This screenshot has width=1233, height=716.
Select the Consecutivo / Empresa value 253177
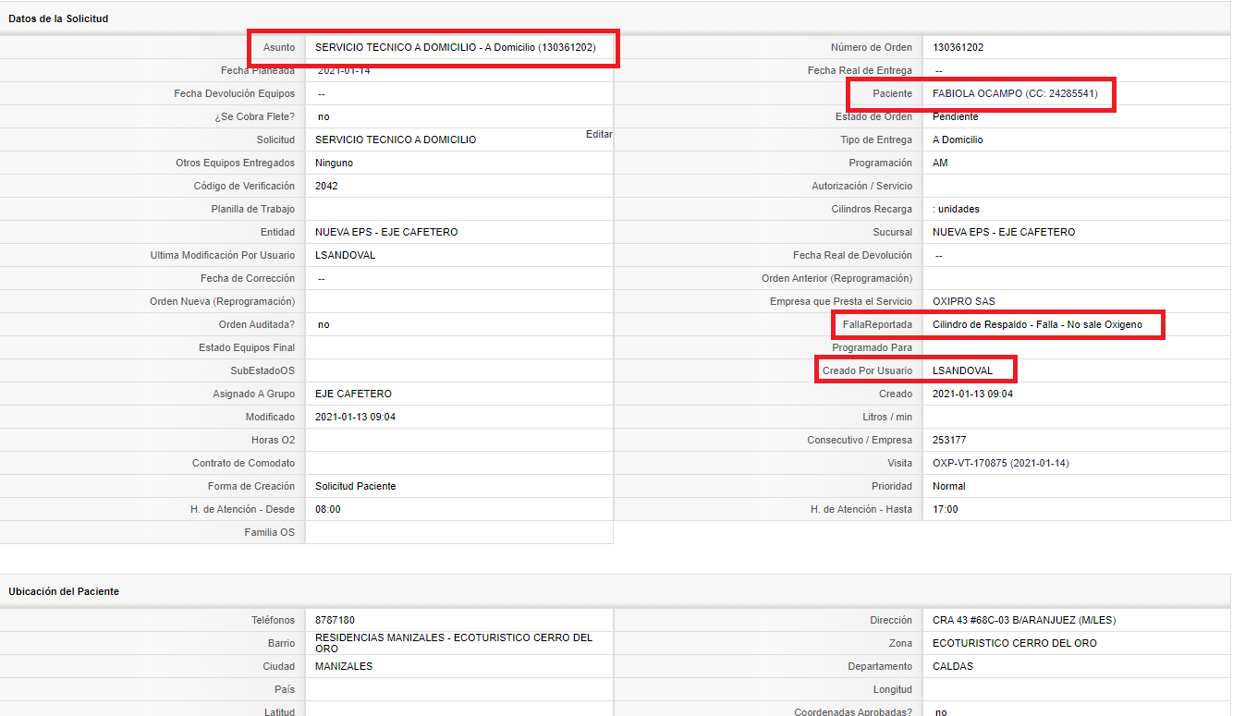coord(950,440)
